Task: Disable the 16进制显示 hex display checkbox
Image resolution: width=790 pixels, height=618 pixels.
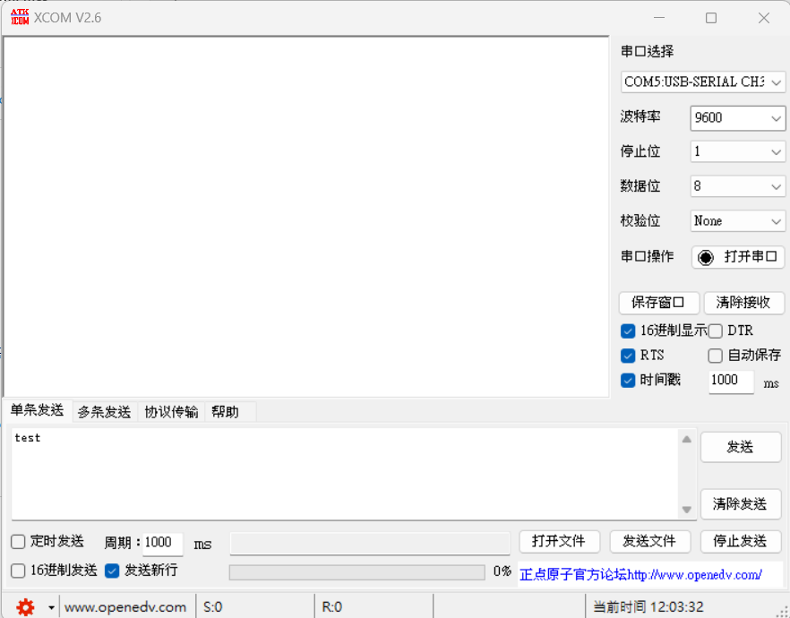Action: (x=627, y=330)
